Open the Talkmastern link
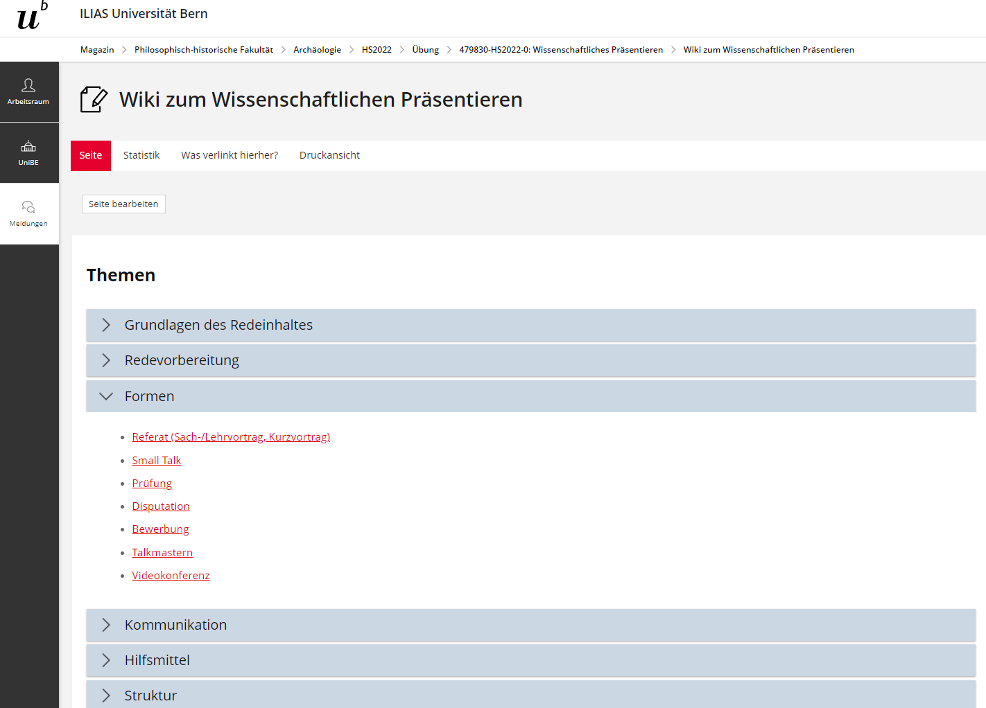This screenshot has width=986, height=708. (162, 553)
